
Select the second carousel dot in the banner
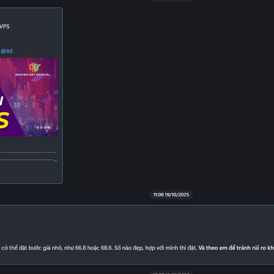tap(42, 127)
